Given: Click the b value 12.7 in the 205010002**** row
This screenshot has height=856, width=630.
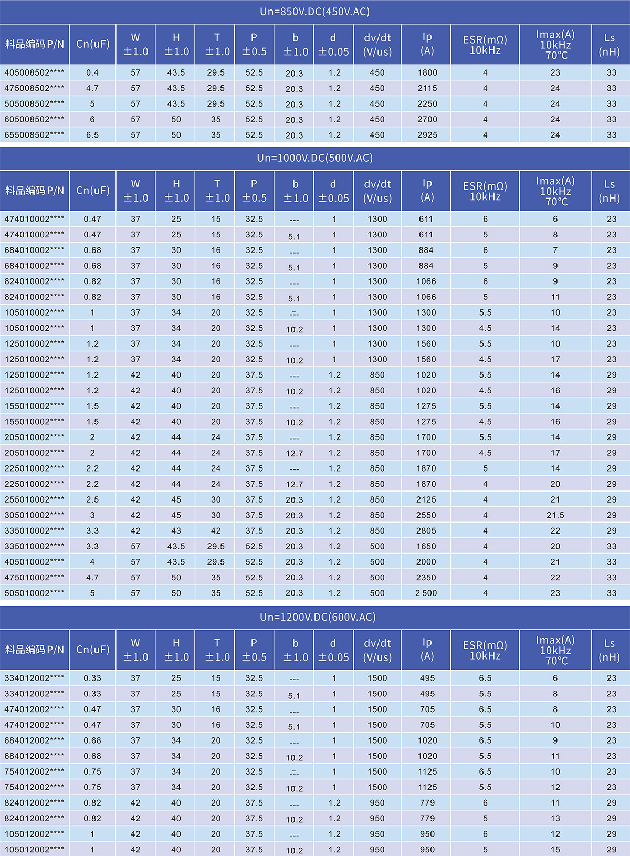Looking at the screenshot, I should (295, 454).
